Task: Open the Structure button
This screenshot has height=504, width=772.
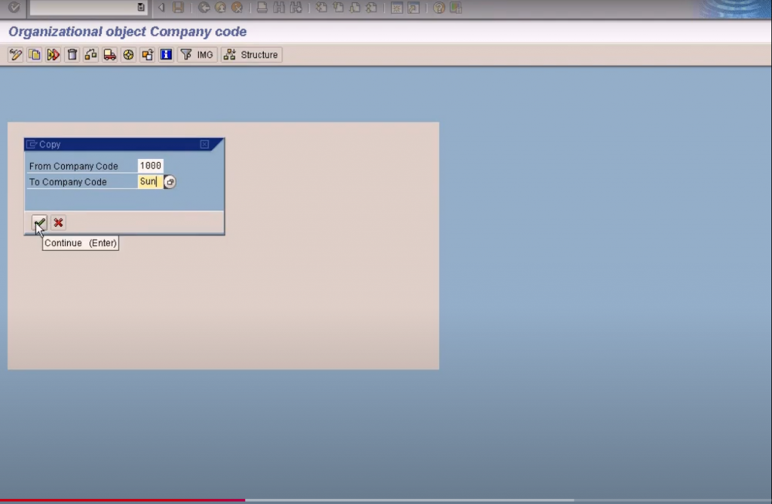Action: [252, 55]
